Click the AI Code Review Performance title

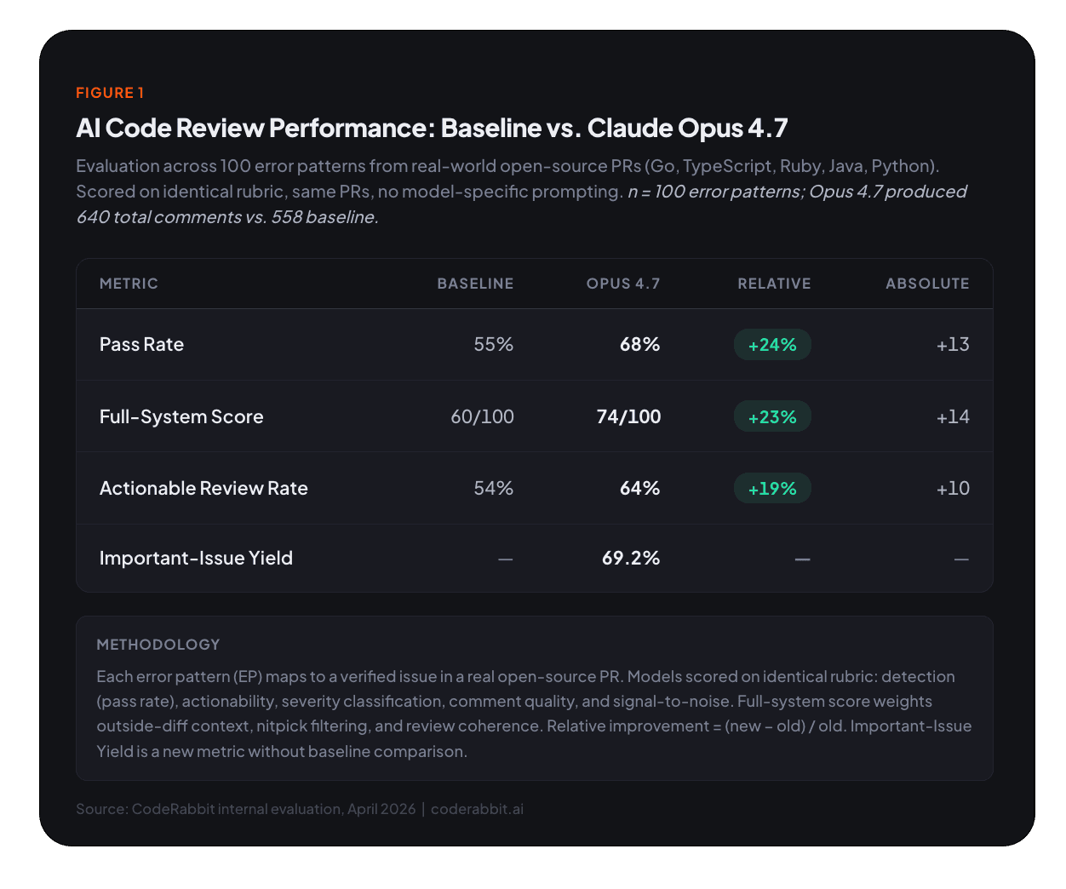432,128
